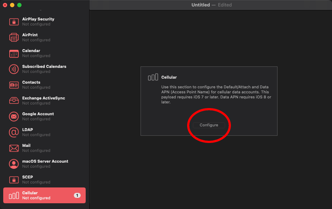The height and width of the screenshot is (209, 332).
Task: Select the Mail envelope icon
Action: pyautogui.click(x=14, y=148)
